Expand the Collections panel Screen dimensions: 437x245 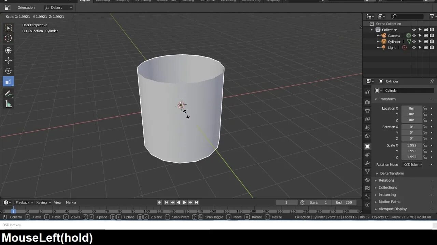[x=387, y=187]
